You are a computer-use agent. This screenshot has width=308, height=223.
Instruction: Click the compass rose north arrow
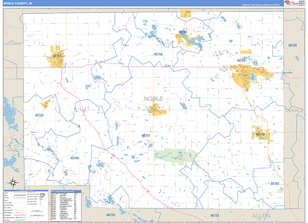tap(12, 182)
